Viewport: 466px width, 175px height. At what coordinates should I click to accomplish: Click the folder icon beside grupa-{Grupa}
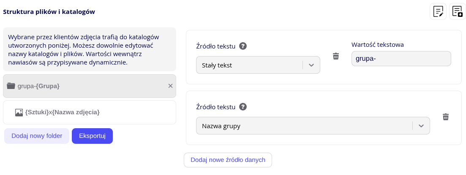pos(11,86)
